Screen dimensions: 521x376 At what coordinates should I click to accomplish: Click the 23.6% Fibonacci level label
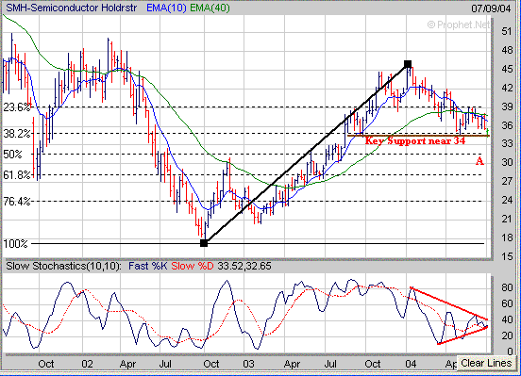click(16, 107)
